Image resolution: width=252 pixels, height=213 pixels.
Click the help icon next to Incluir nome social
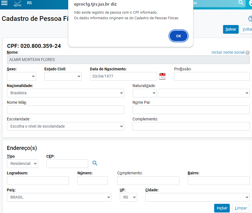(x=248, y=52)
